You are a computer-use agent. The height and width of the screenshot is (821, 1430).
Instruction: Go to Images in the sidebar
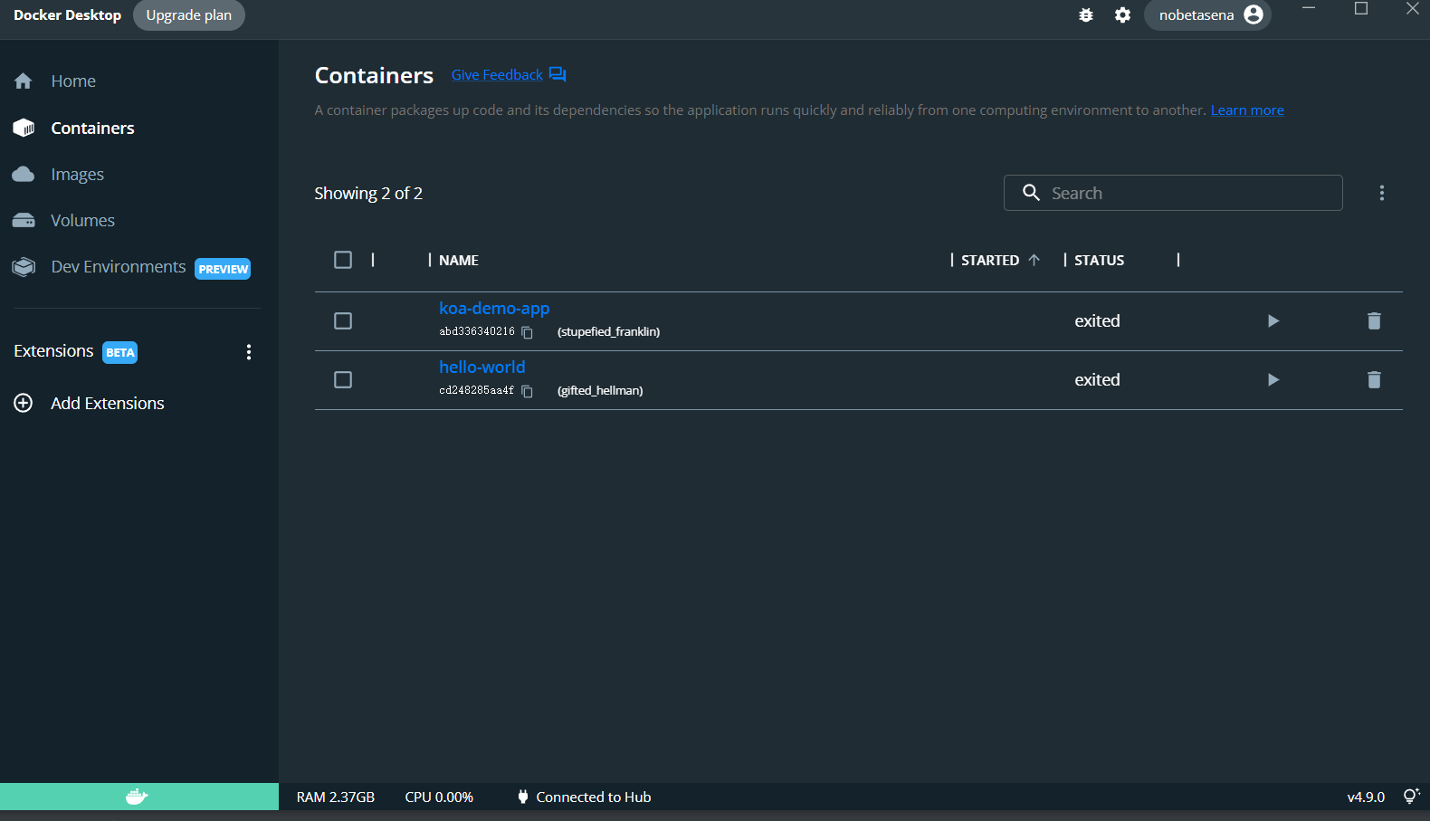click(x=77, y=175)
